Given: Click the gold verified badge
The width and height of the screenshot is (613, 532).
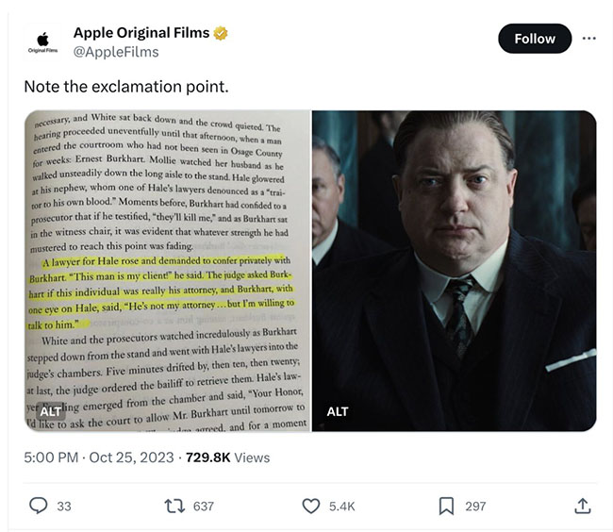Looking at the screenshot, I should pos(221,34).
